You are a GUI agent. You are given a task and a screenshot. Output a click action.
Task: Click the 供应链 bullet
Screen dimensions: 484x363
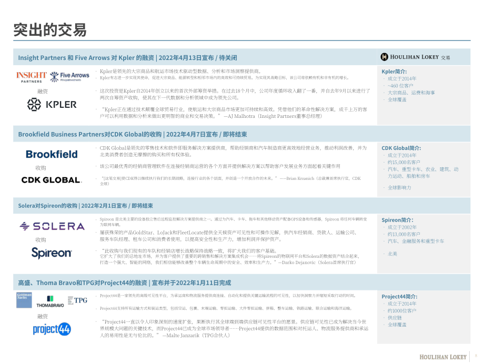tap(395, 318)
